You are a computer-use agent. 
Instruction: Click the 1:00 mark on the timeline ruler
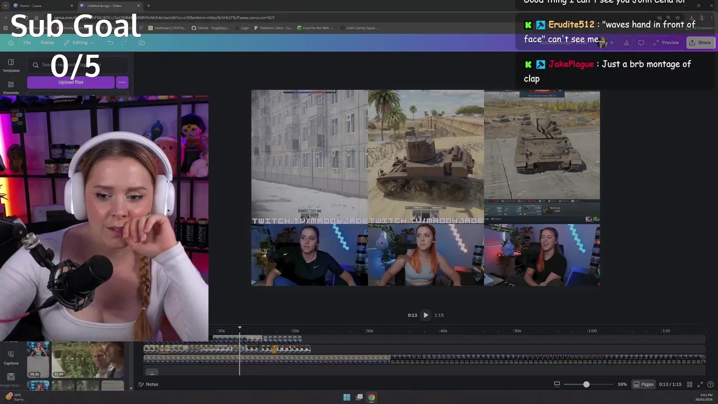(592, 331)
